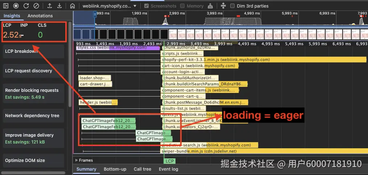Clear the current performance recording
This screenshot has height=175, width=368.
click(36, 6)
